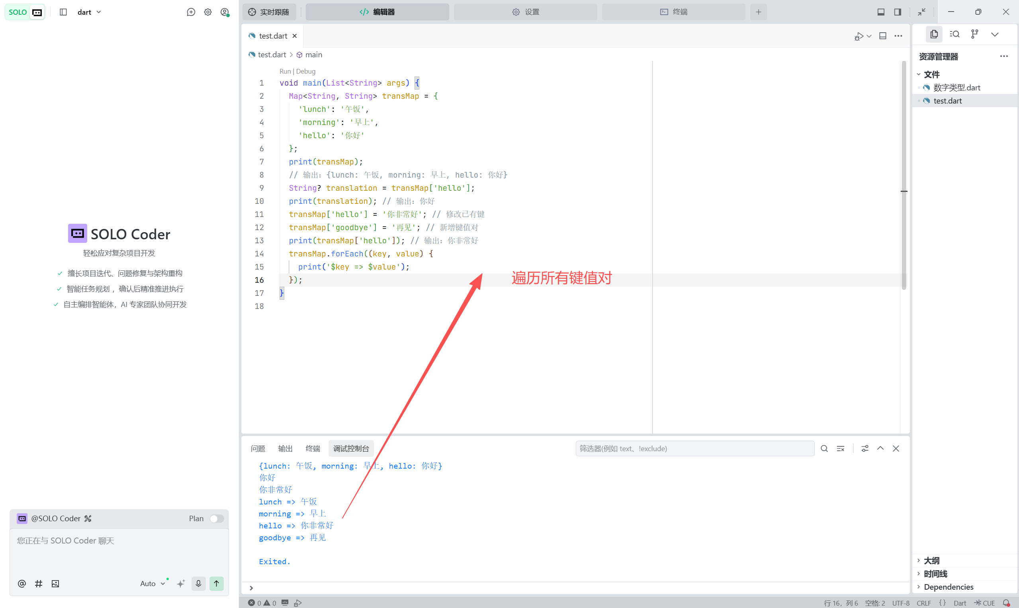The width and height of the screenshot is (1019, 608).
Task: Expand the 大纲 outline section
Action: click(931, 561)
